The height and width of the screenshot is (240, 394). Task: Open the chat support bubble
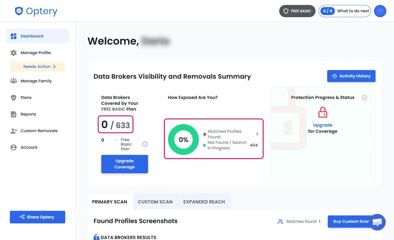coord(377,222)
